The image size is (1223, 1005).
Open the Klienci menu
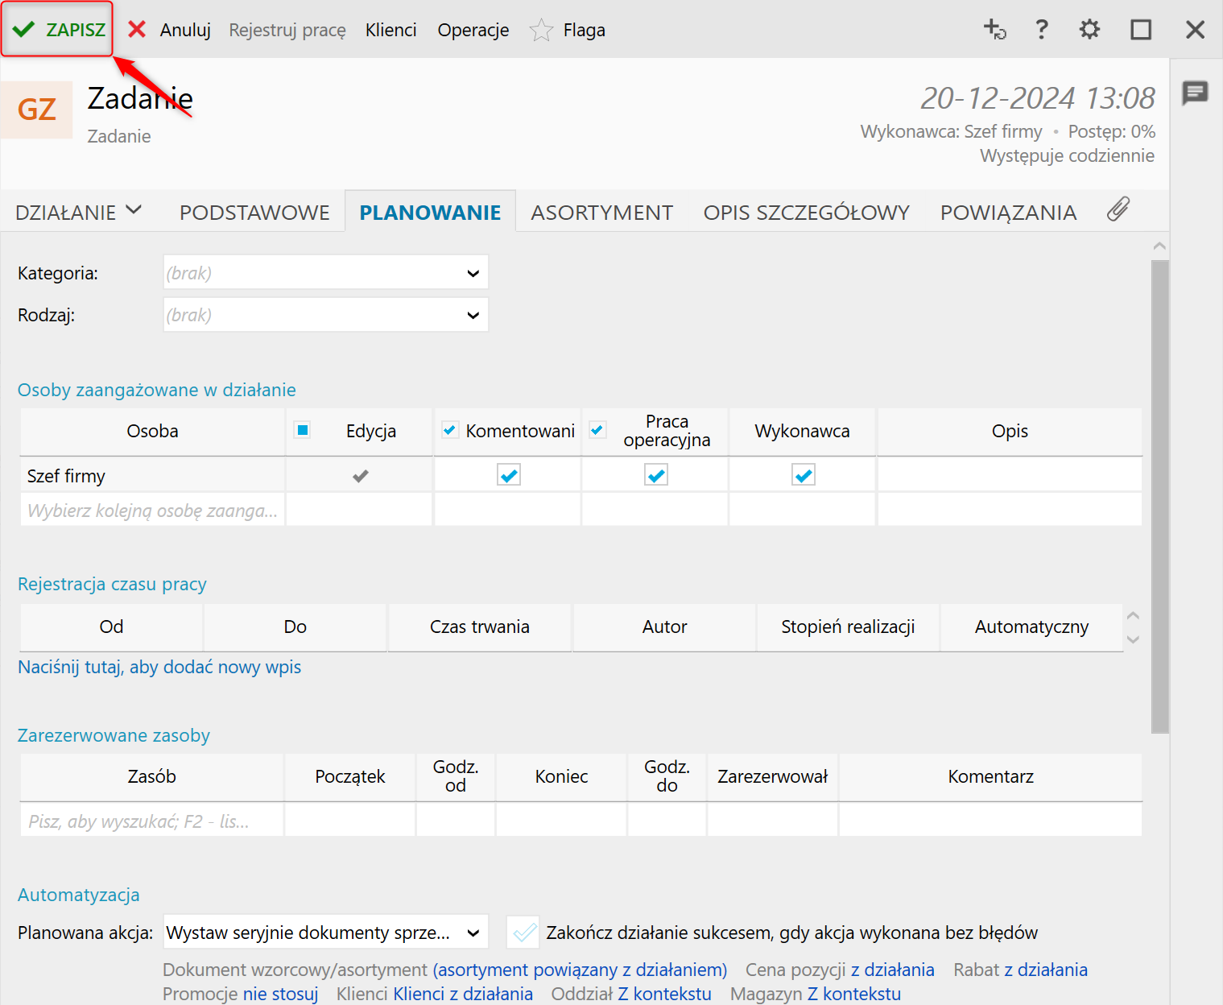[x=391, y=30]
